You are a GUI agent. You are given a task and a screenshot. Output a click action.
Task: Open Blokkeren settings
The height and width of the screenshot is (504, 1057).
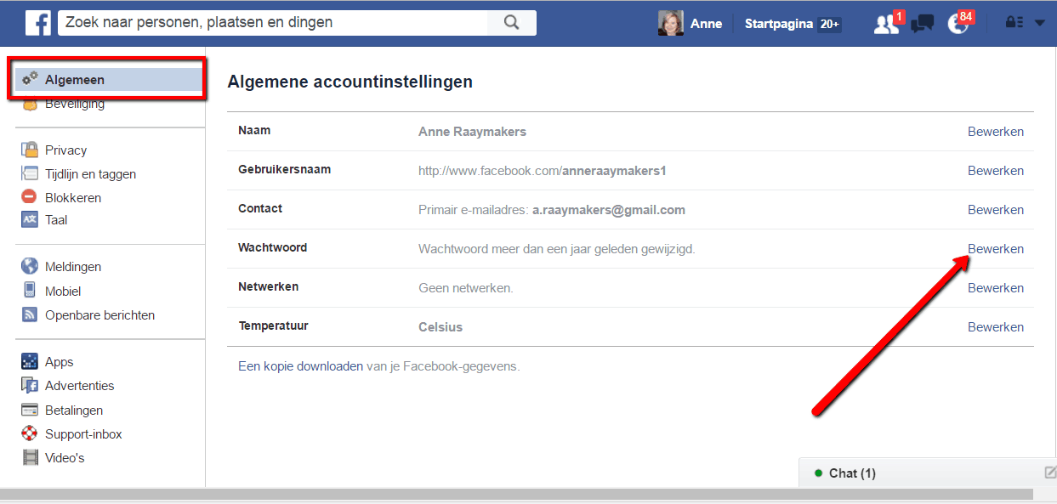tap(73, 197)
